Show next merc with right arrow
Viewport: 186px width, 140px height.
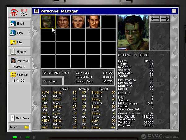pos(165,19)
